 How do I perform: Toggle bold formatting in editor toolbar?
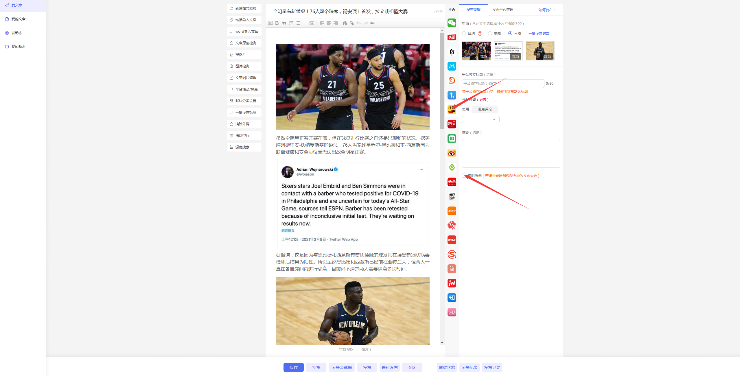277,23
